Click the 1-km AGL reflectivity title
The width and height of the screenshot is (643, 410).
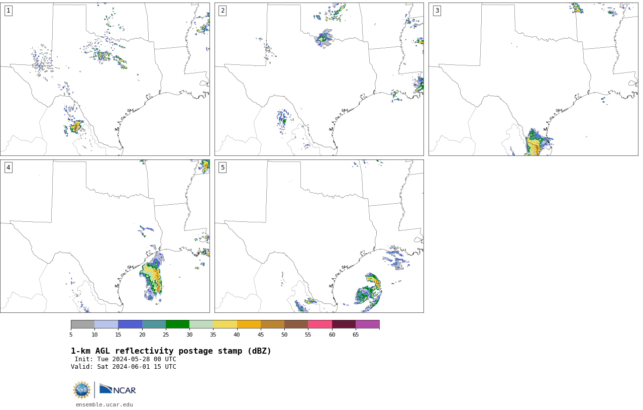171,351
